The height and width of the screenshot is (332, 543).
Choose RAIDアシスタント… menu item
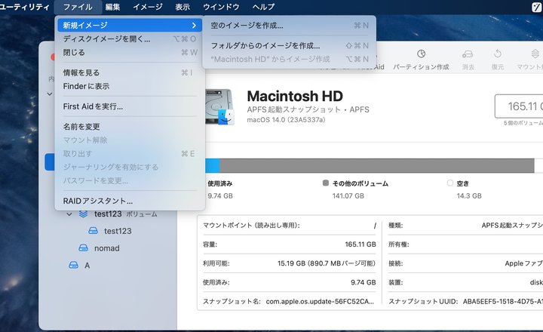click(130, 201)
